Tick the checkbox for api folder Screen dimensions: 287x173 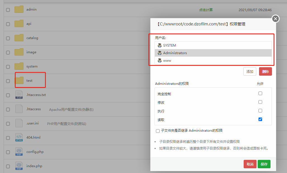(8, 24)
